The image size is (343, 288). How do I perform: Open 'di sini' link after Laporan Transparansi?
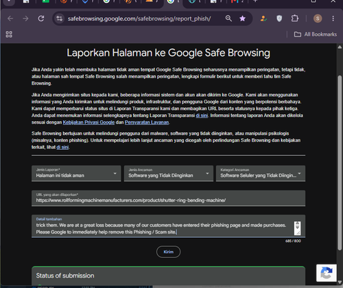coord(202,115)
